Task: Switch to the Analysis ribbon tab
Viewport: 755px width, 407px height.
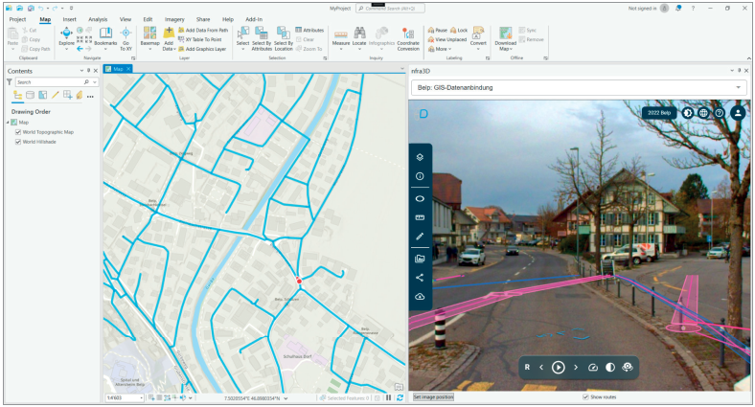Action: (98, 19)
